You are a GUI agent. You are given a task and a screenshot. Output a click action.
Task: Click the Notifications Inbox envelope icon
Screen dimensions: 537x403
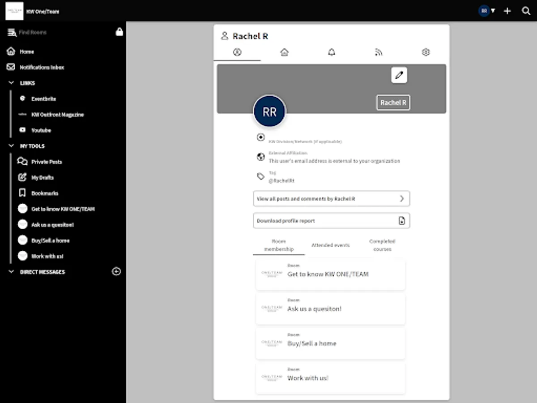pyautogui.click(x=11, y=67)
